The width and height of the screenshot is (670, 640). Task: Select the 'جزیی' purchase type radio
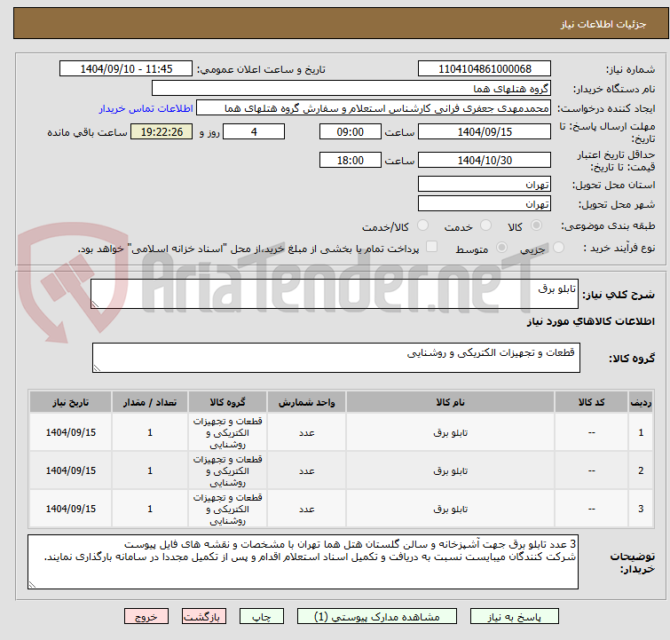(558, 247)
